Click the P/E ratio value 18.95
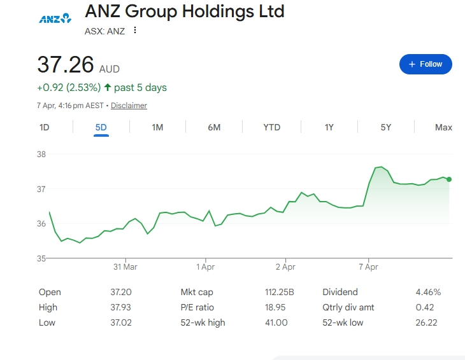 pos(275,307)
